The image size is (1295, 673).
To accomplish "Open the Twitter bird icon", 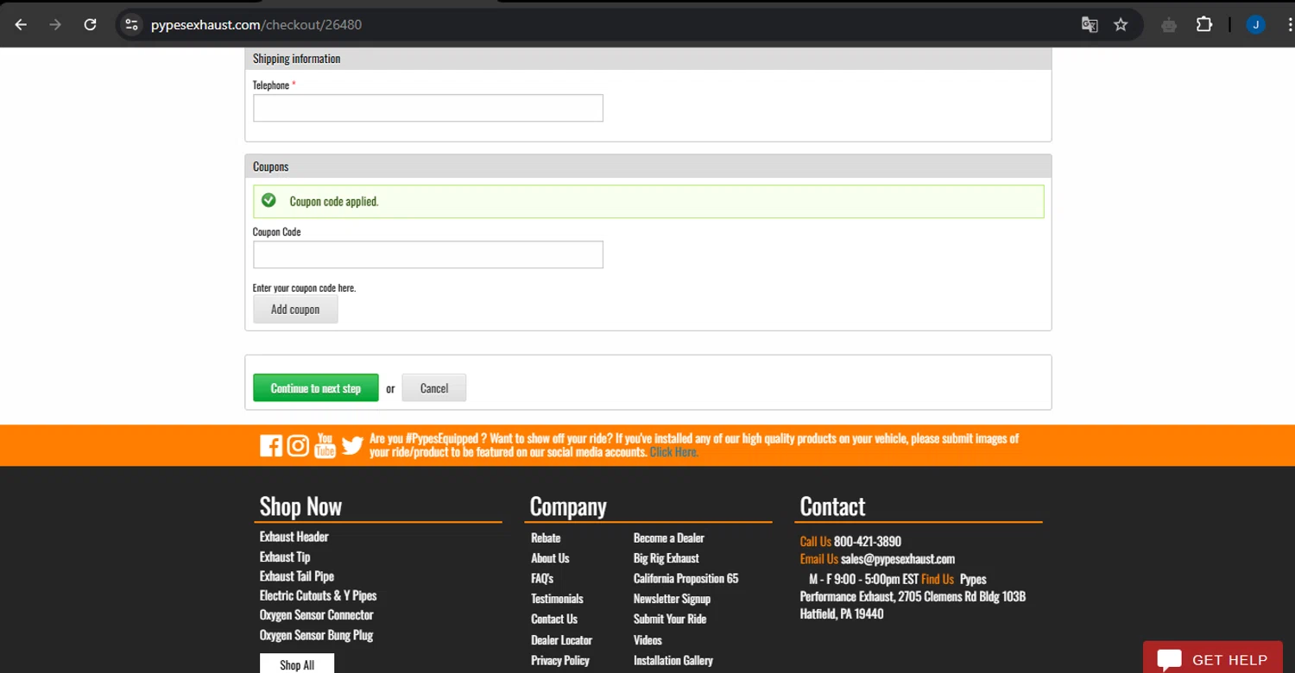I will point(352,445).
